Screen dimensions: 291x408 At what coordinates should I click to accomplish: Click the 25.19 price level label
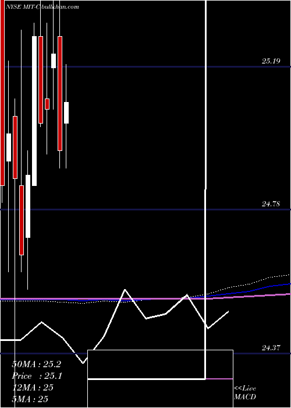(271, 61)
